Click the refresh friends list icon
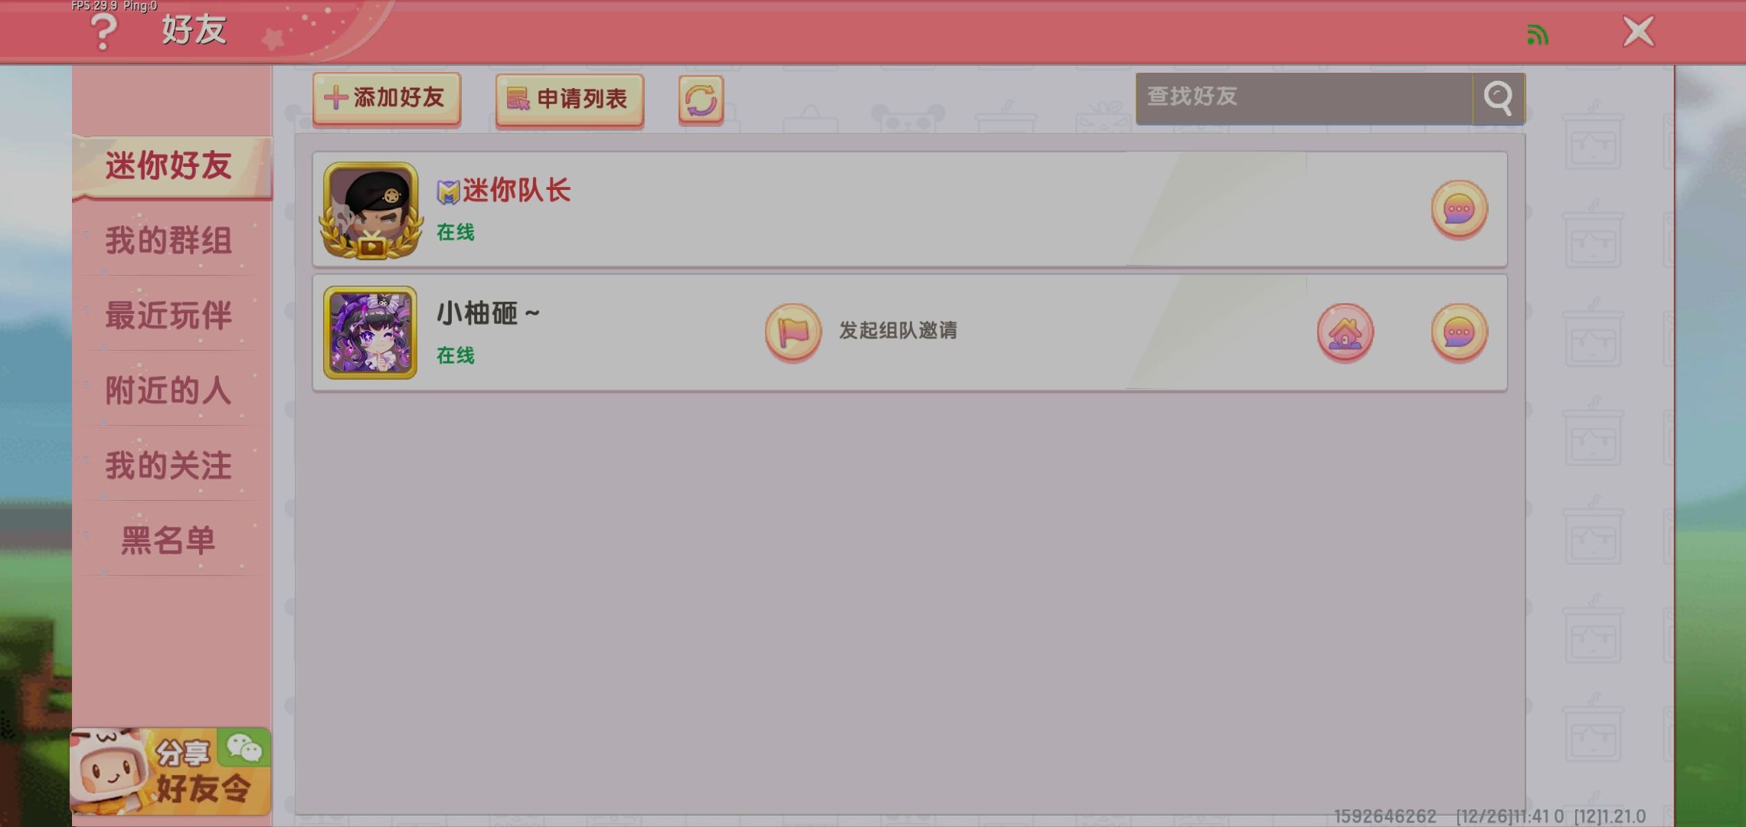1746x827 pixels. 701,100
